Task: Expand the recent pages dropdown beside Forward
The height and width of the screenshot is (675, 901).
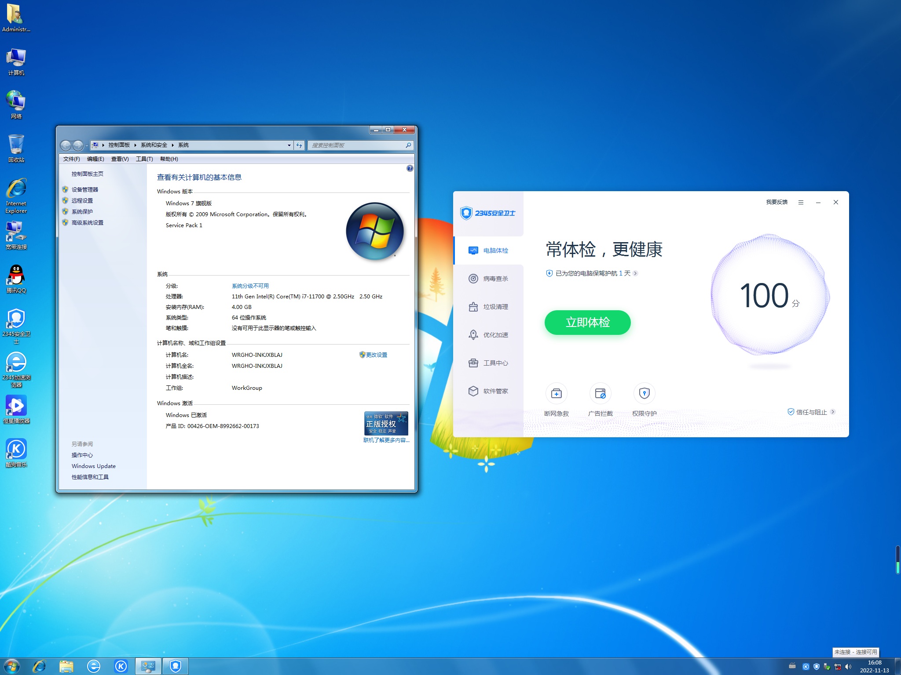Action: [87, 145]
